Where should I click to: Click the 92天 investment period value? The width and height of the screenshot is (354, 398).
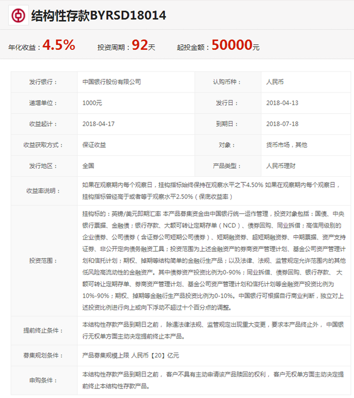[x=143, y=45]
